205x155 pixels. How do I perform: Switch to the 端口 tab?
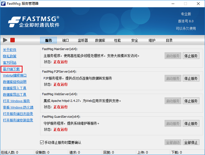click(65, 40)
